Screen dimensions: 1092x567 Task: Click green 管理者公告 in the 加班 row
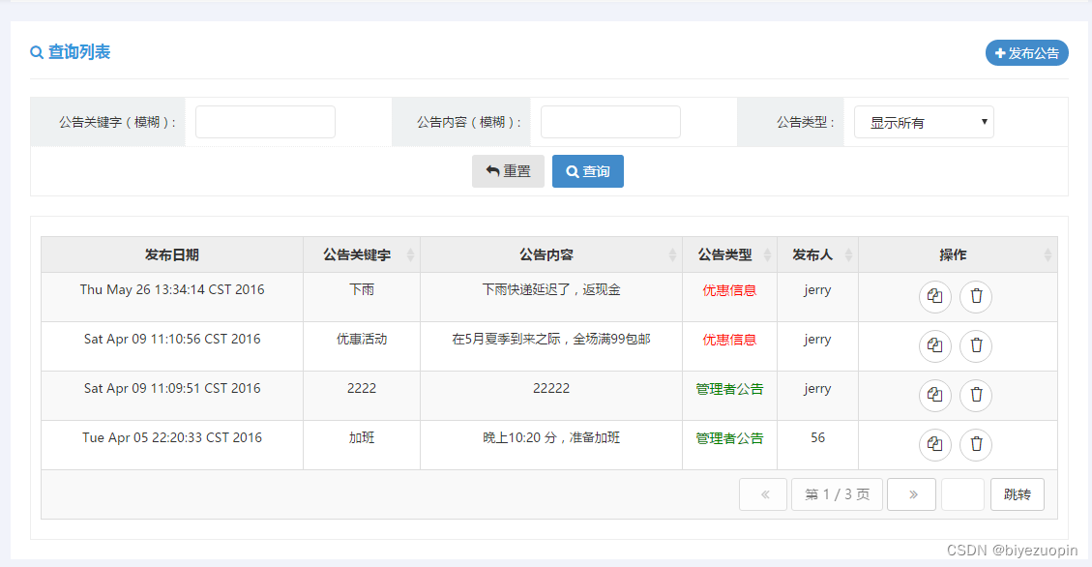[729, 439]
